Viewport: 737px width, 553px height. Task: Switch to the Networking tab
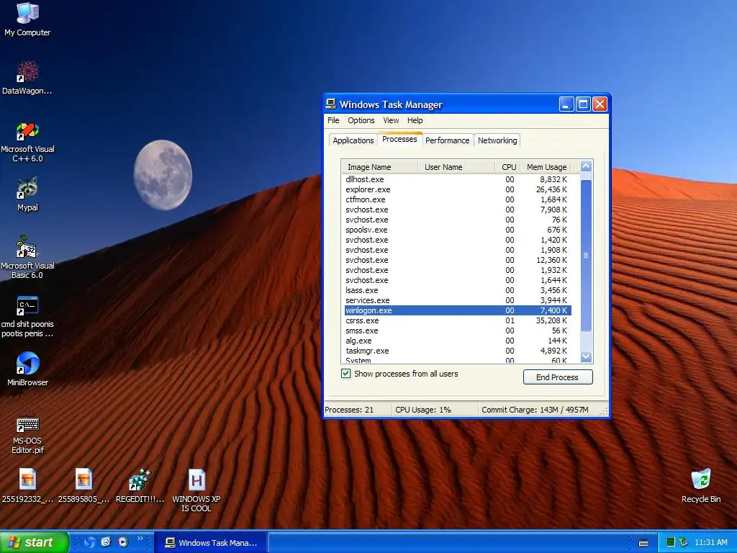pyautogui.click(x=497, y=140)
